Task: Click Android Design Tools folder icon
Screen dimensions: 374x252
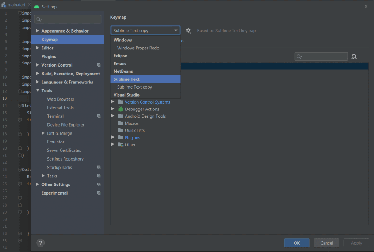Action: point(121,116)
